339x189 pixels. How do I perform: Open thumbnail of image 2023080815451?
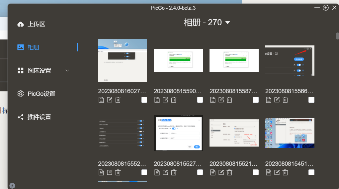pos(290,133)
